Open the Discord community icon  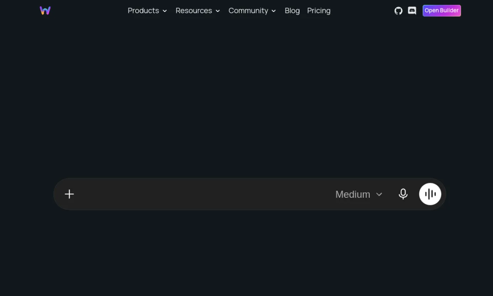tap(412, 11)
